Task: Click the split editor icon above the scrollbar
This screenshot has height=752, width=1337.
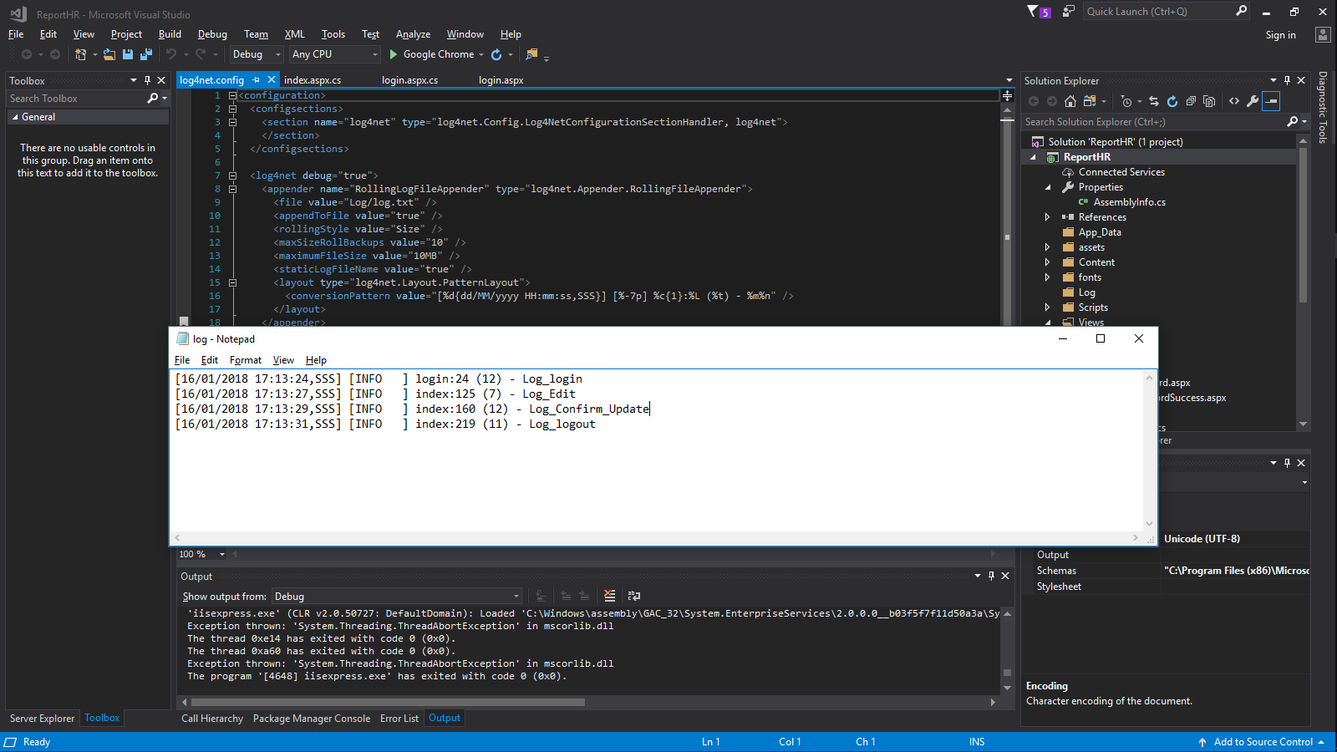Action: [x=1007, y=95]
